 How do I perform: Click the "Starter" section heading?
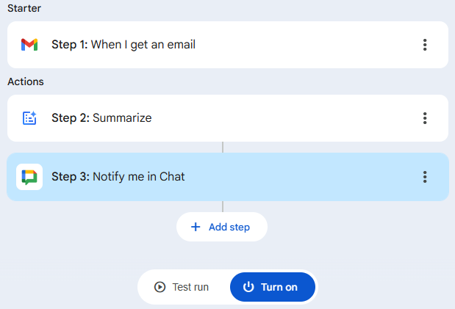click(24, 8)
